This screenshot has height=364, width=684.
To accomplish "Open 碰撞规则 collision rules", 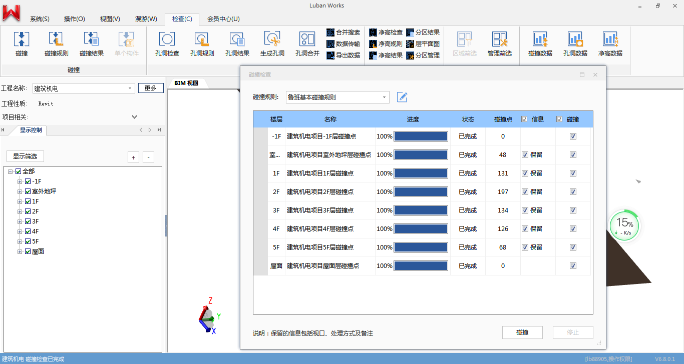I will coord(57,44).
